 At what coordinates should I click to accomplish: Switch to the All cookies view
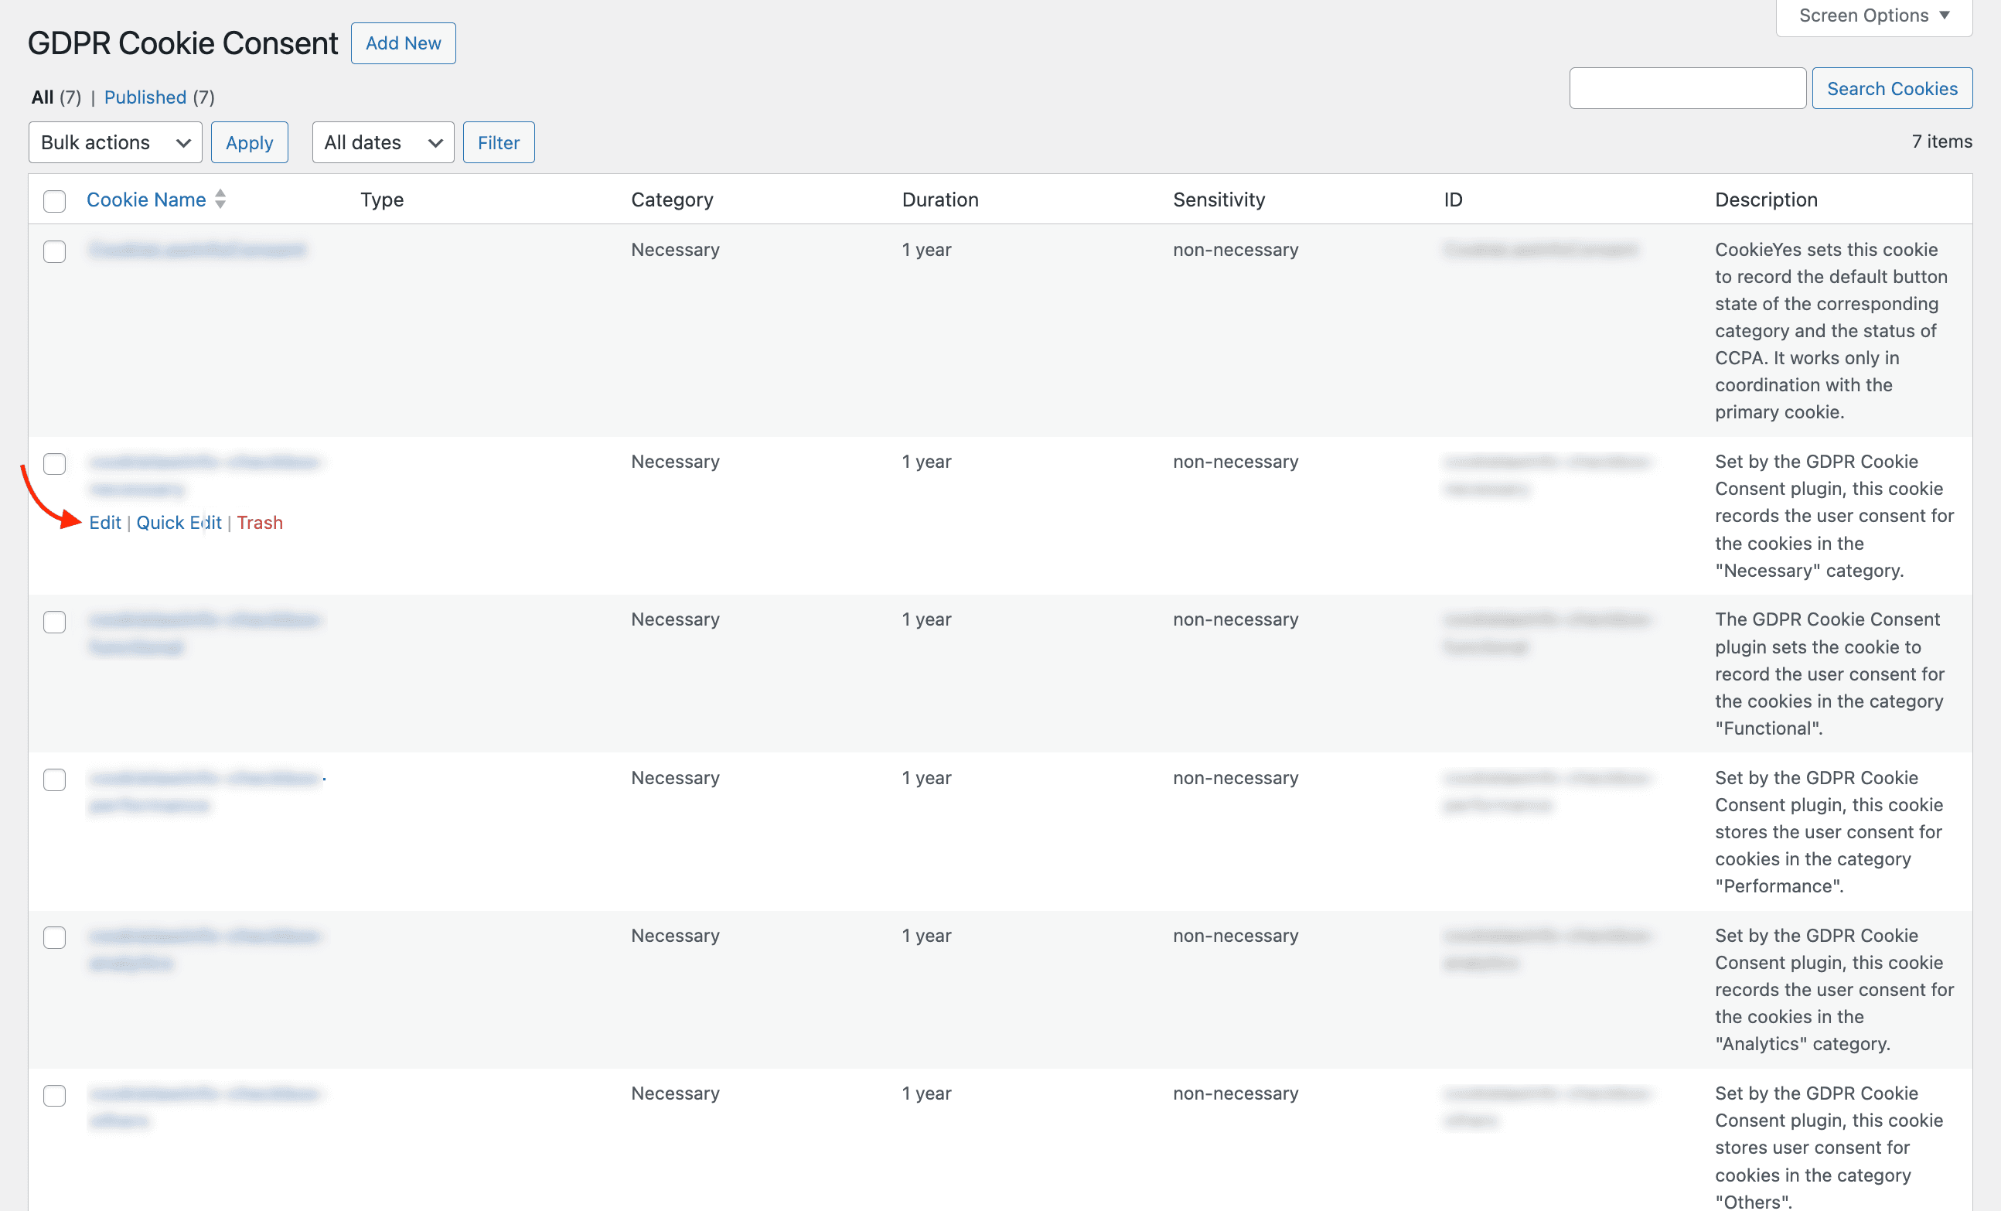[43, 97]
